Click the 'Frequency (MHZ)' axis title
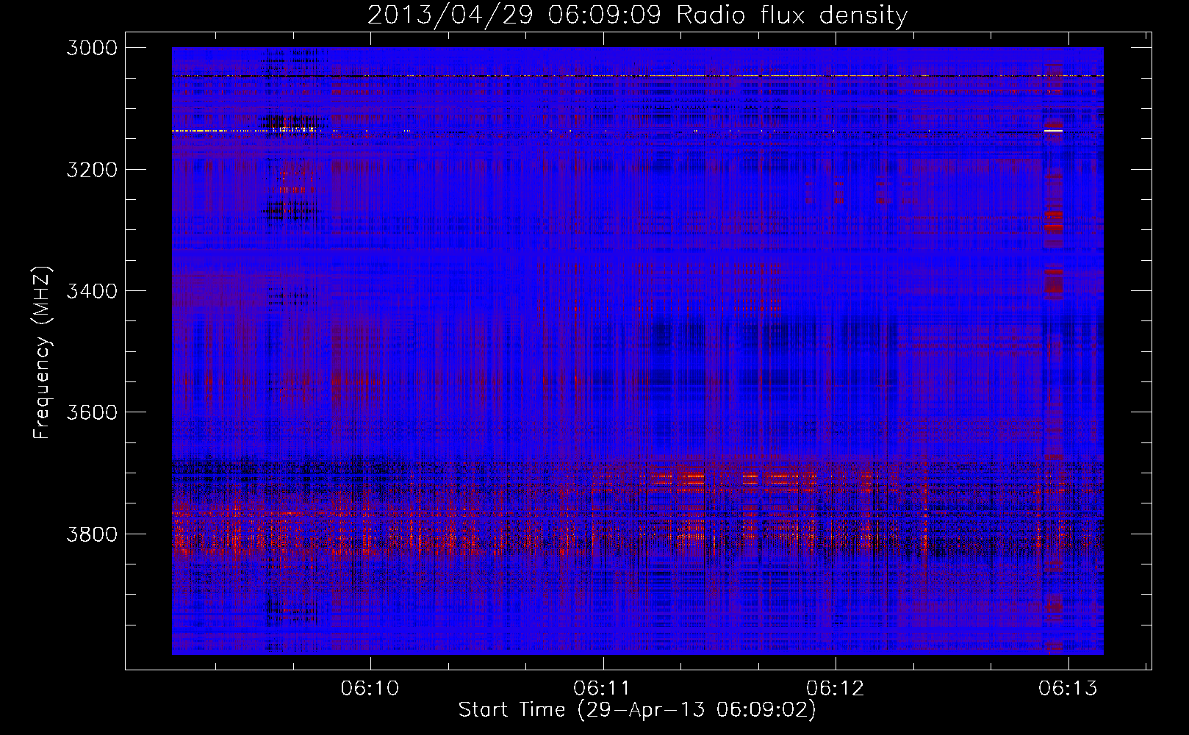The height and width of the screenshot is (735, 1189). pos(43,353)
